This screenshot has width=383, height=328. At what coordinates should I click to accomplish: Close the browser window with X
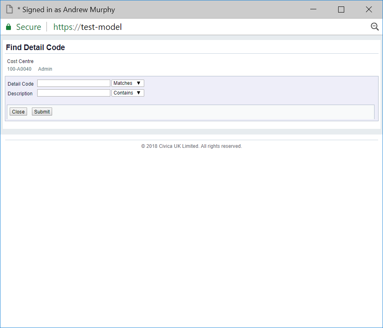click(369, 9)
